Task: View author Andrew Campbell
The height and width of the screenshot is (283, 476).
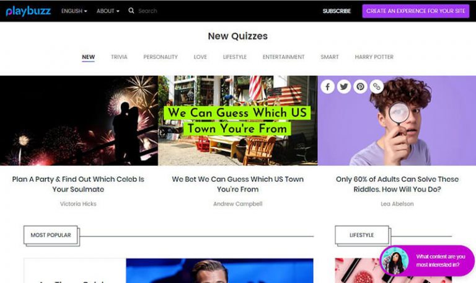Action: click(x=238, y=204)
